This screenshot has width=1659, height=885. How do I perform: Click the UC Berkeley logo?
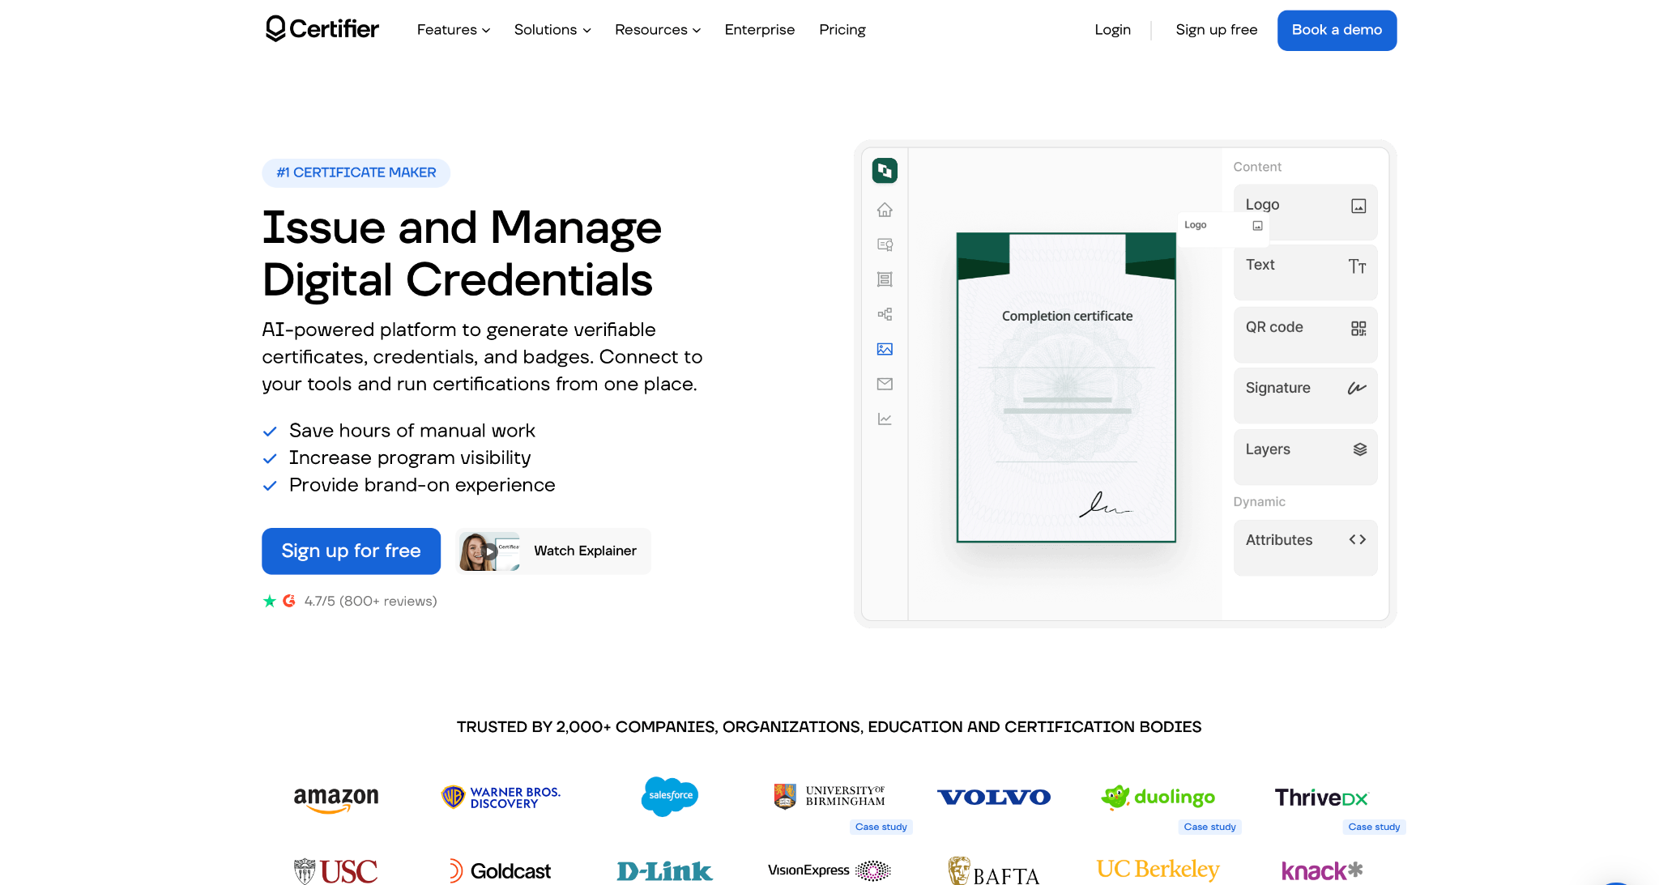(1158, 869)
